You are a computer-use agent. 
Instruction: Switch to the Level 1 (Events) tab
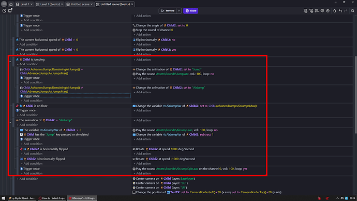click(x=50, y=4)
